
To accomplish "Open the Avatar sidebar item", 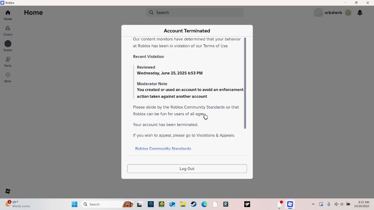I will pyautogui.click(x=8, y=46).
